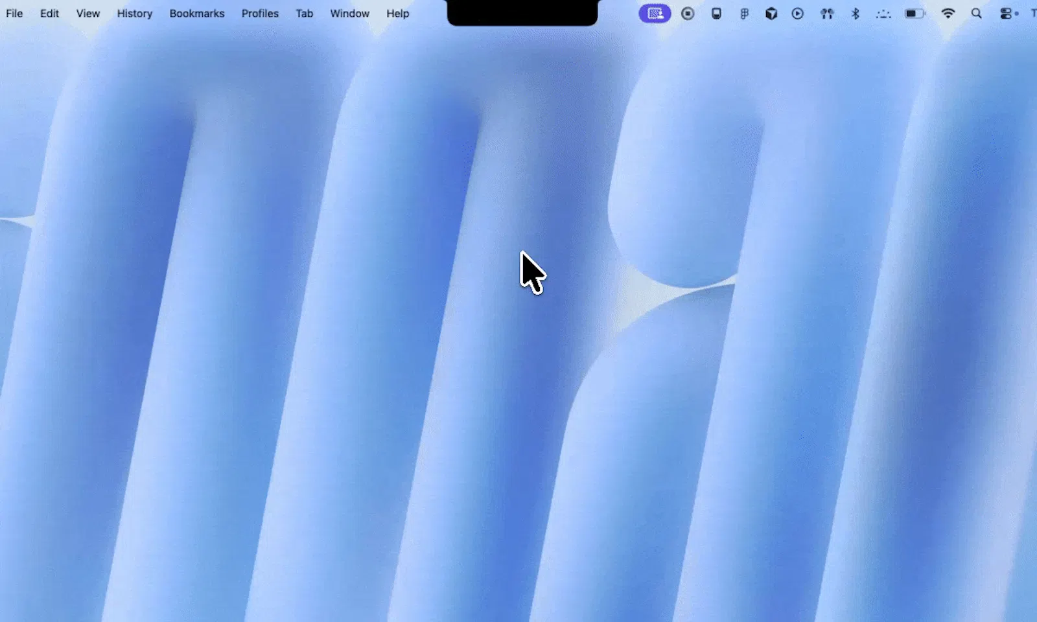Screen dimensions: 1037x622
Task: Show battery status
Action: 915,13
